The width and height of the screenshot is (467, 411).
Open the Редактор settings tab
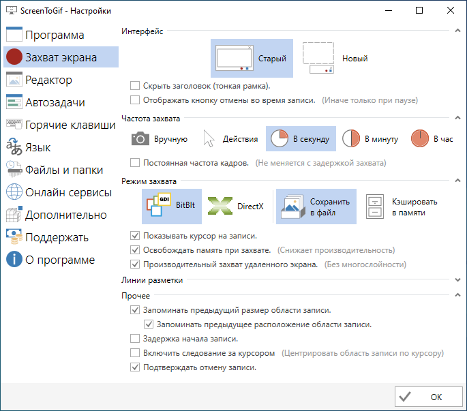(x=61, y=79)
